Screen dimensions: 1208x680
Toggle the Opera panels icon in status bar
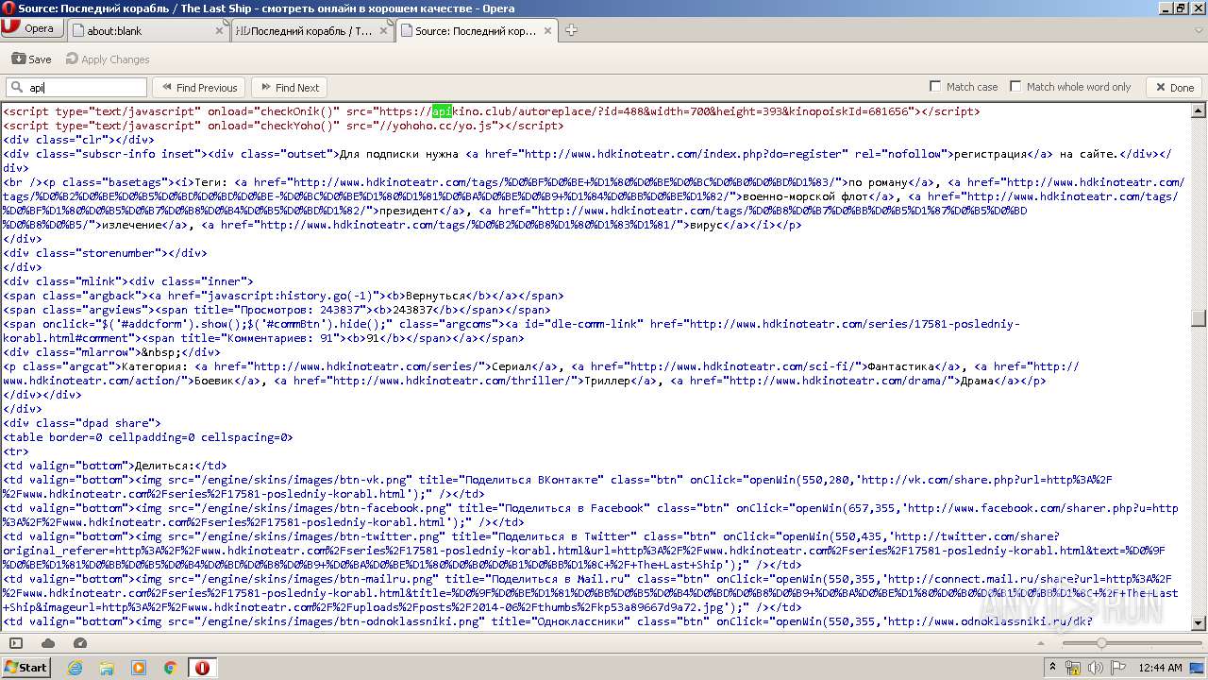pos(16,643)
